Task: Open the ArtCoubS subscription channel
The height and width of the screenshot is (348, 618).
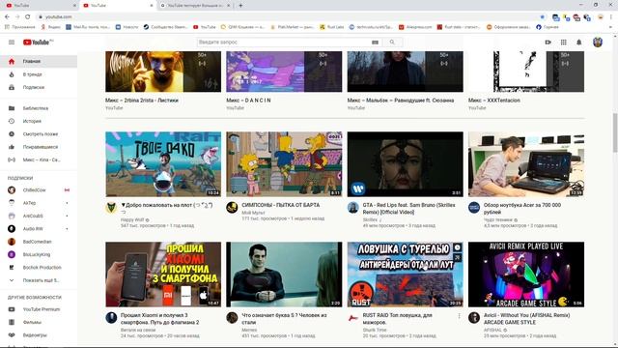Action: pos(39,216)
